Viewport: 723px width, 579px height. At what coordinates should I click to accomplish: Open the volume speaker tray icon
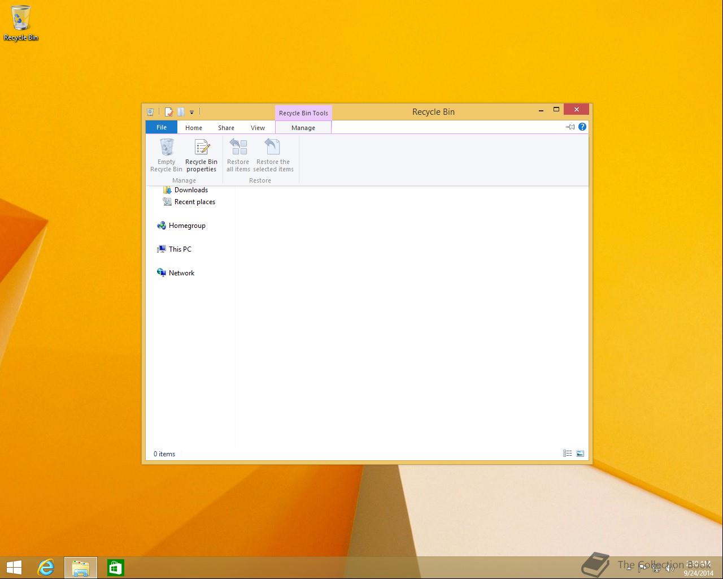click(x=670, y=568)
